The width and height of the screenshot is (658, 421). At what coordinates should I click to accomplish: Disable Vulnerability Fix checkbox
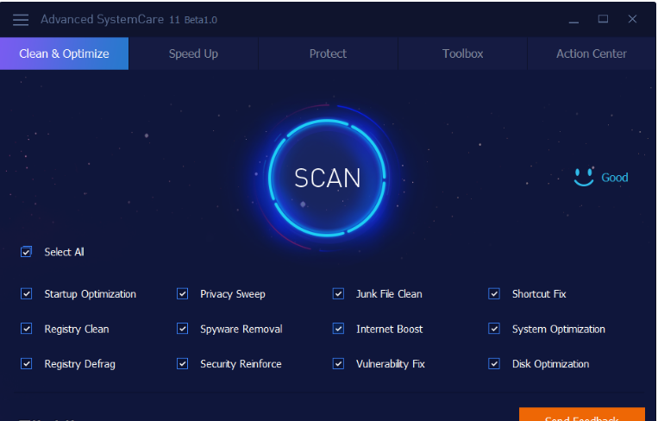[x=338, y=363]
